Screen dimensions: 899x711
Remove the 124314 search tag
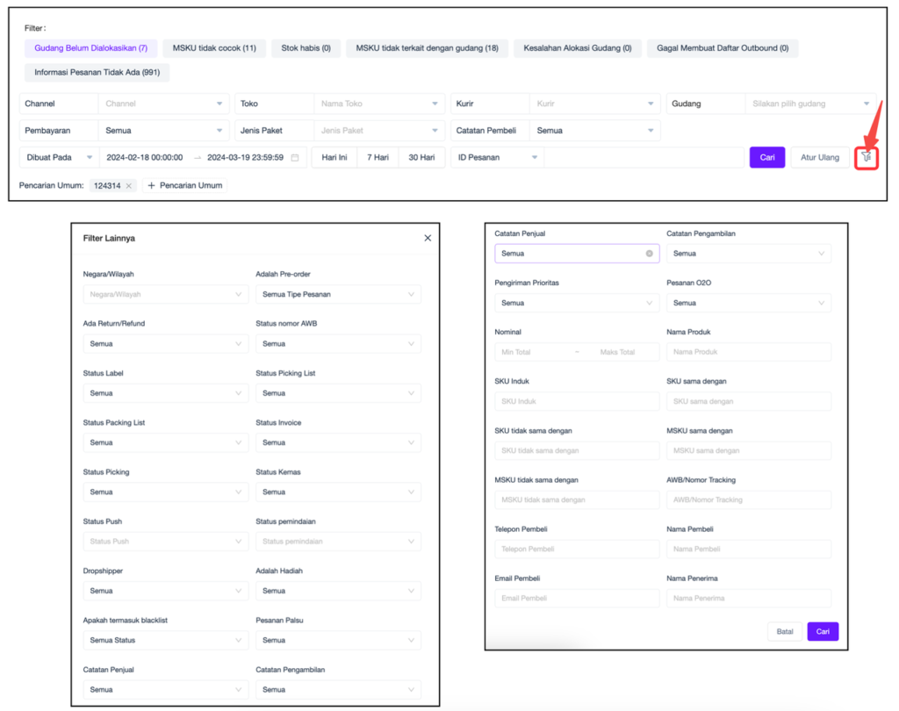coord(129,186)
